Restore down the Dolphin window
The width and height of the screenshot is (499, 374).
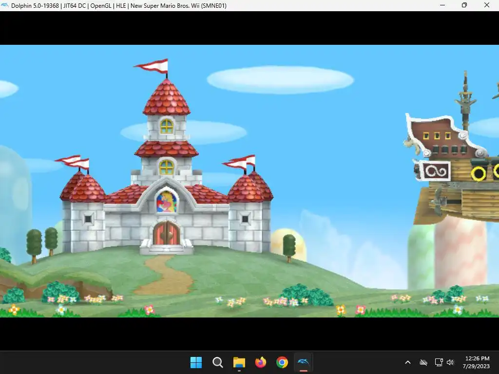464,5
